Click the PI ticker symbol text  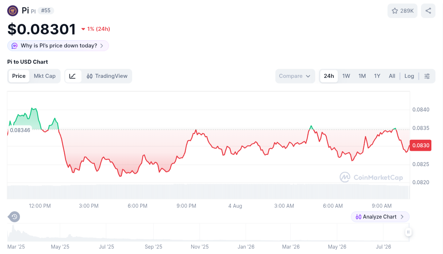coord(33,11)
